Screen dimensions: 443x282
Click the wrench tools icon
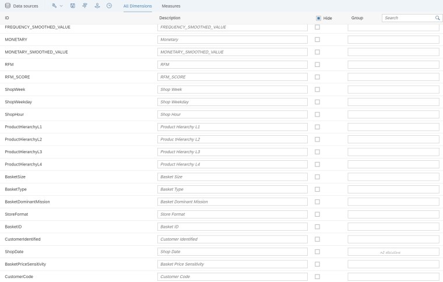pyautogui.click(x=54, y=5)
